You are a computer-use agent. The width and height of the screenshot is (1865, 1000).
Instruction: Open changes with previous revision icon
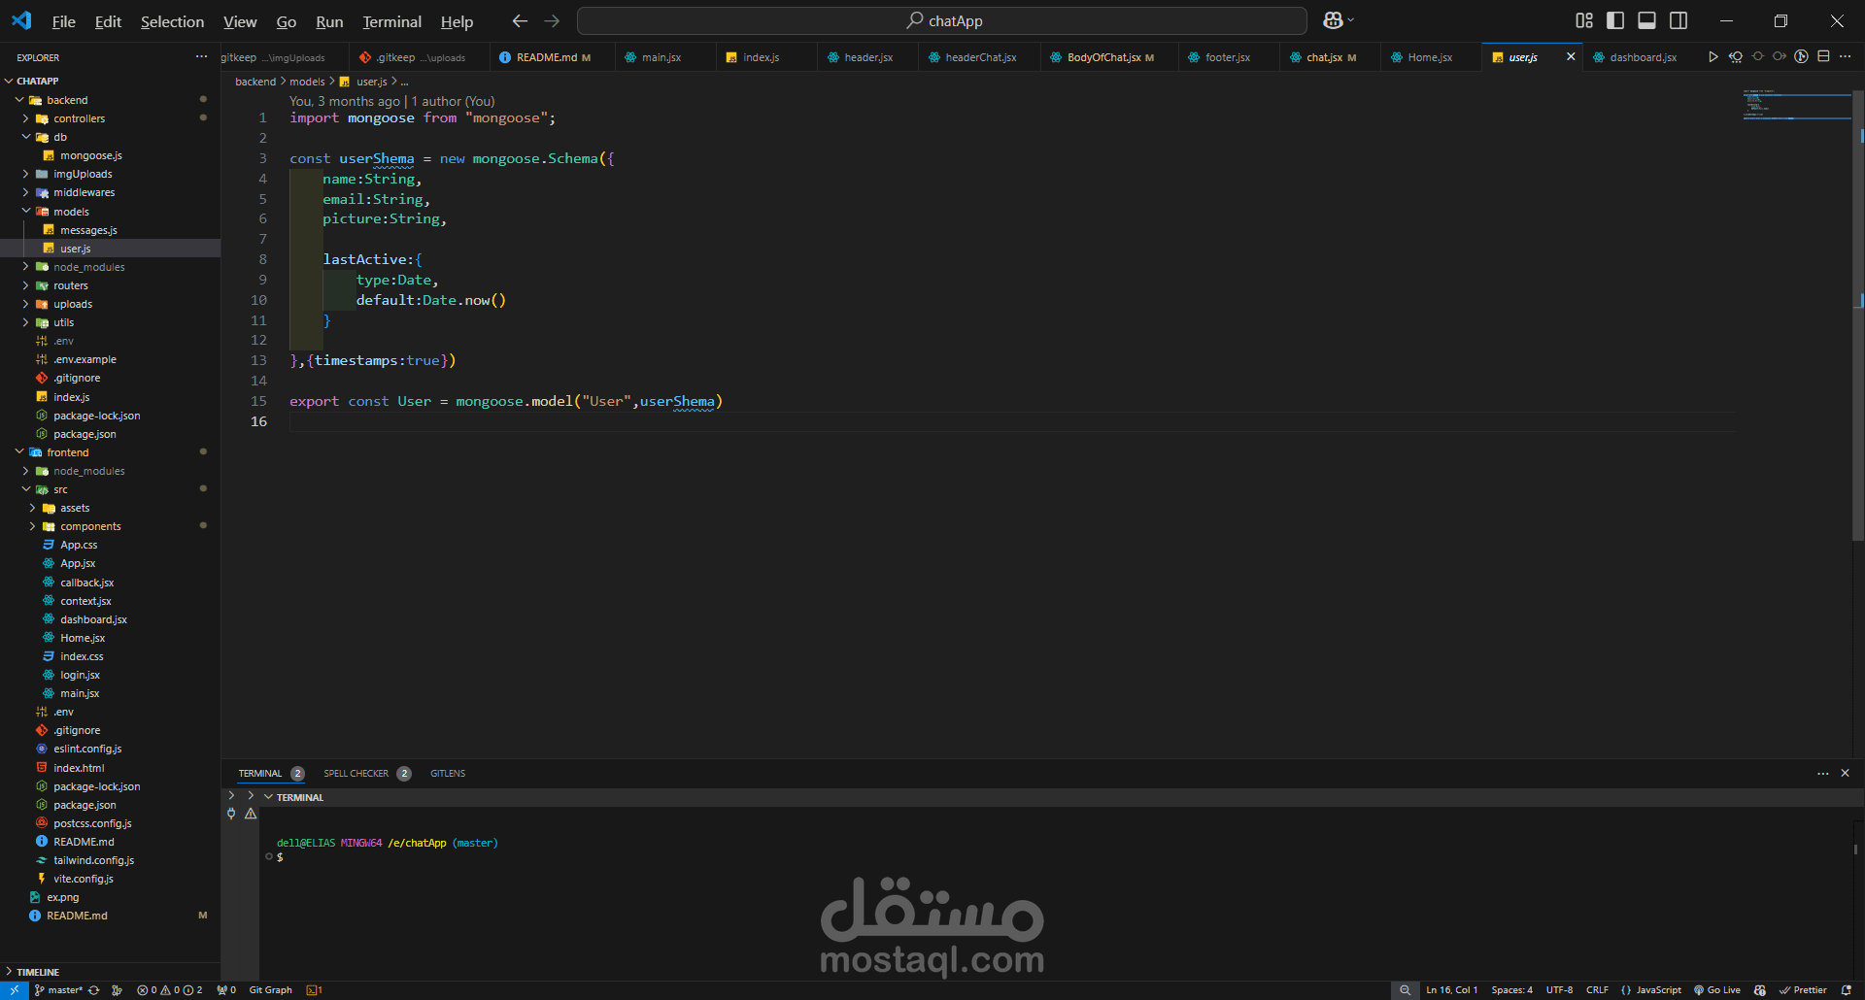(x=1736, y=57)
